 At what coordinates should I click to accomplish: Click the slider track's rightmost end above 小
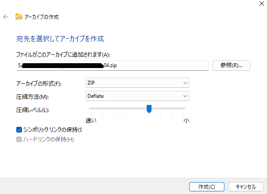click(185, 108)
